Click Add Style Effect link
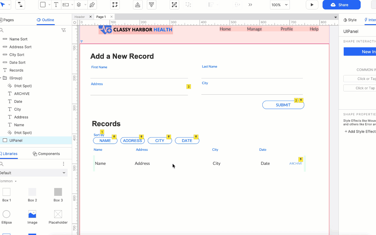This screenshot has width=376, height=235. 360,132
